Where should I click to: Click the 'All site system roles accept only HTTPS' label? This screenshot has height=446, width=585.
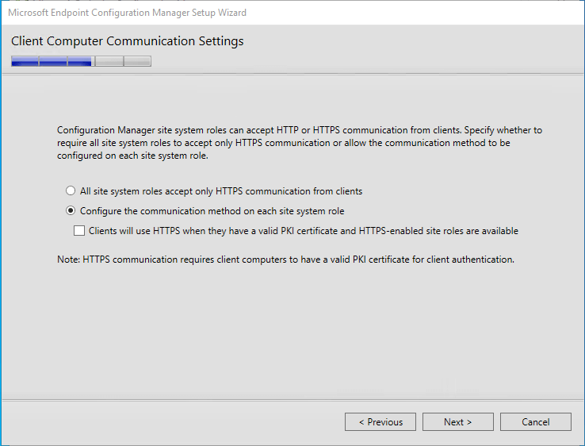(x=221, y=191)
